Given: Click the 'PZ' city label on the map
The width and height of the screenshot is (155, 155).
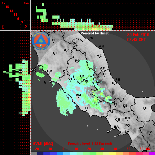Looking at the screenshot, I should click(149, 132).
